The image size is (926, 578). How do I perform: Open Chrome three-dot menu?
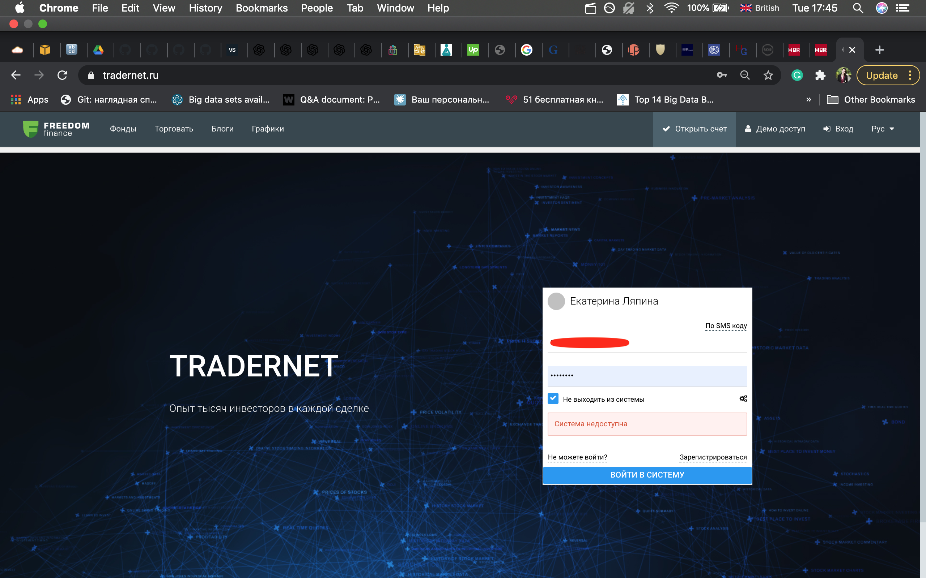tap(910, 75)
